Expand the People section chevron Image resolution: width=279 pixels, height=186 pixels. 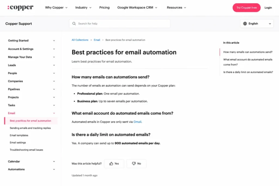[54, 73]
